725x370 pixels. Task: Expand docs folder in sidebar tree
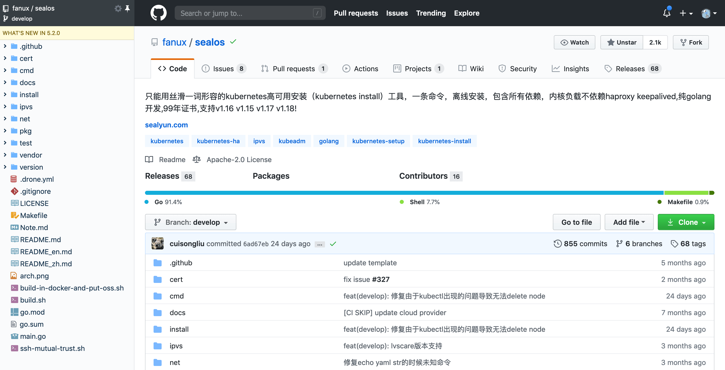click(5, 83)
